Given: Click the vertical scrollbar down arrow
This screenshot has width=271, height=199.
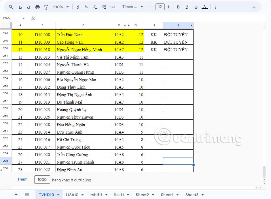Looking at the screenshot, I should coord(264,184).
